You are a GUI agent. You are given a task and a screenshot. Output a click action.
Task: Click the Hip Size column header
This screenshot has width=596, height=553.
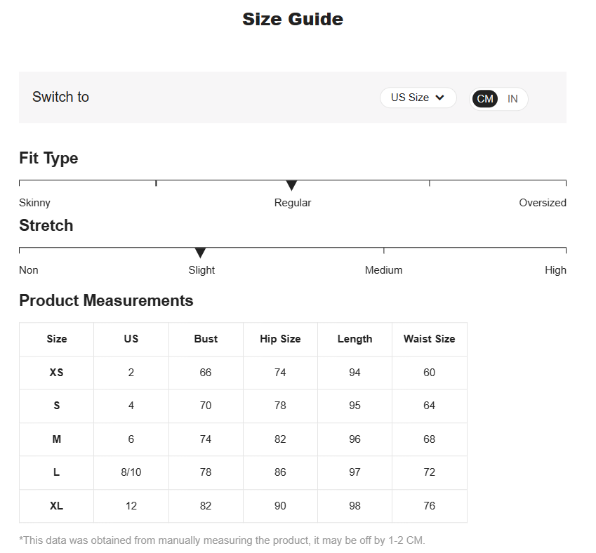280,339
